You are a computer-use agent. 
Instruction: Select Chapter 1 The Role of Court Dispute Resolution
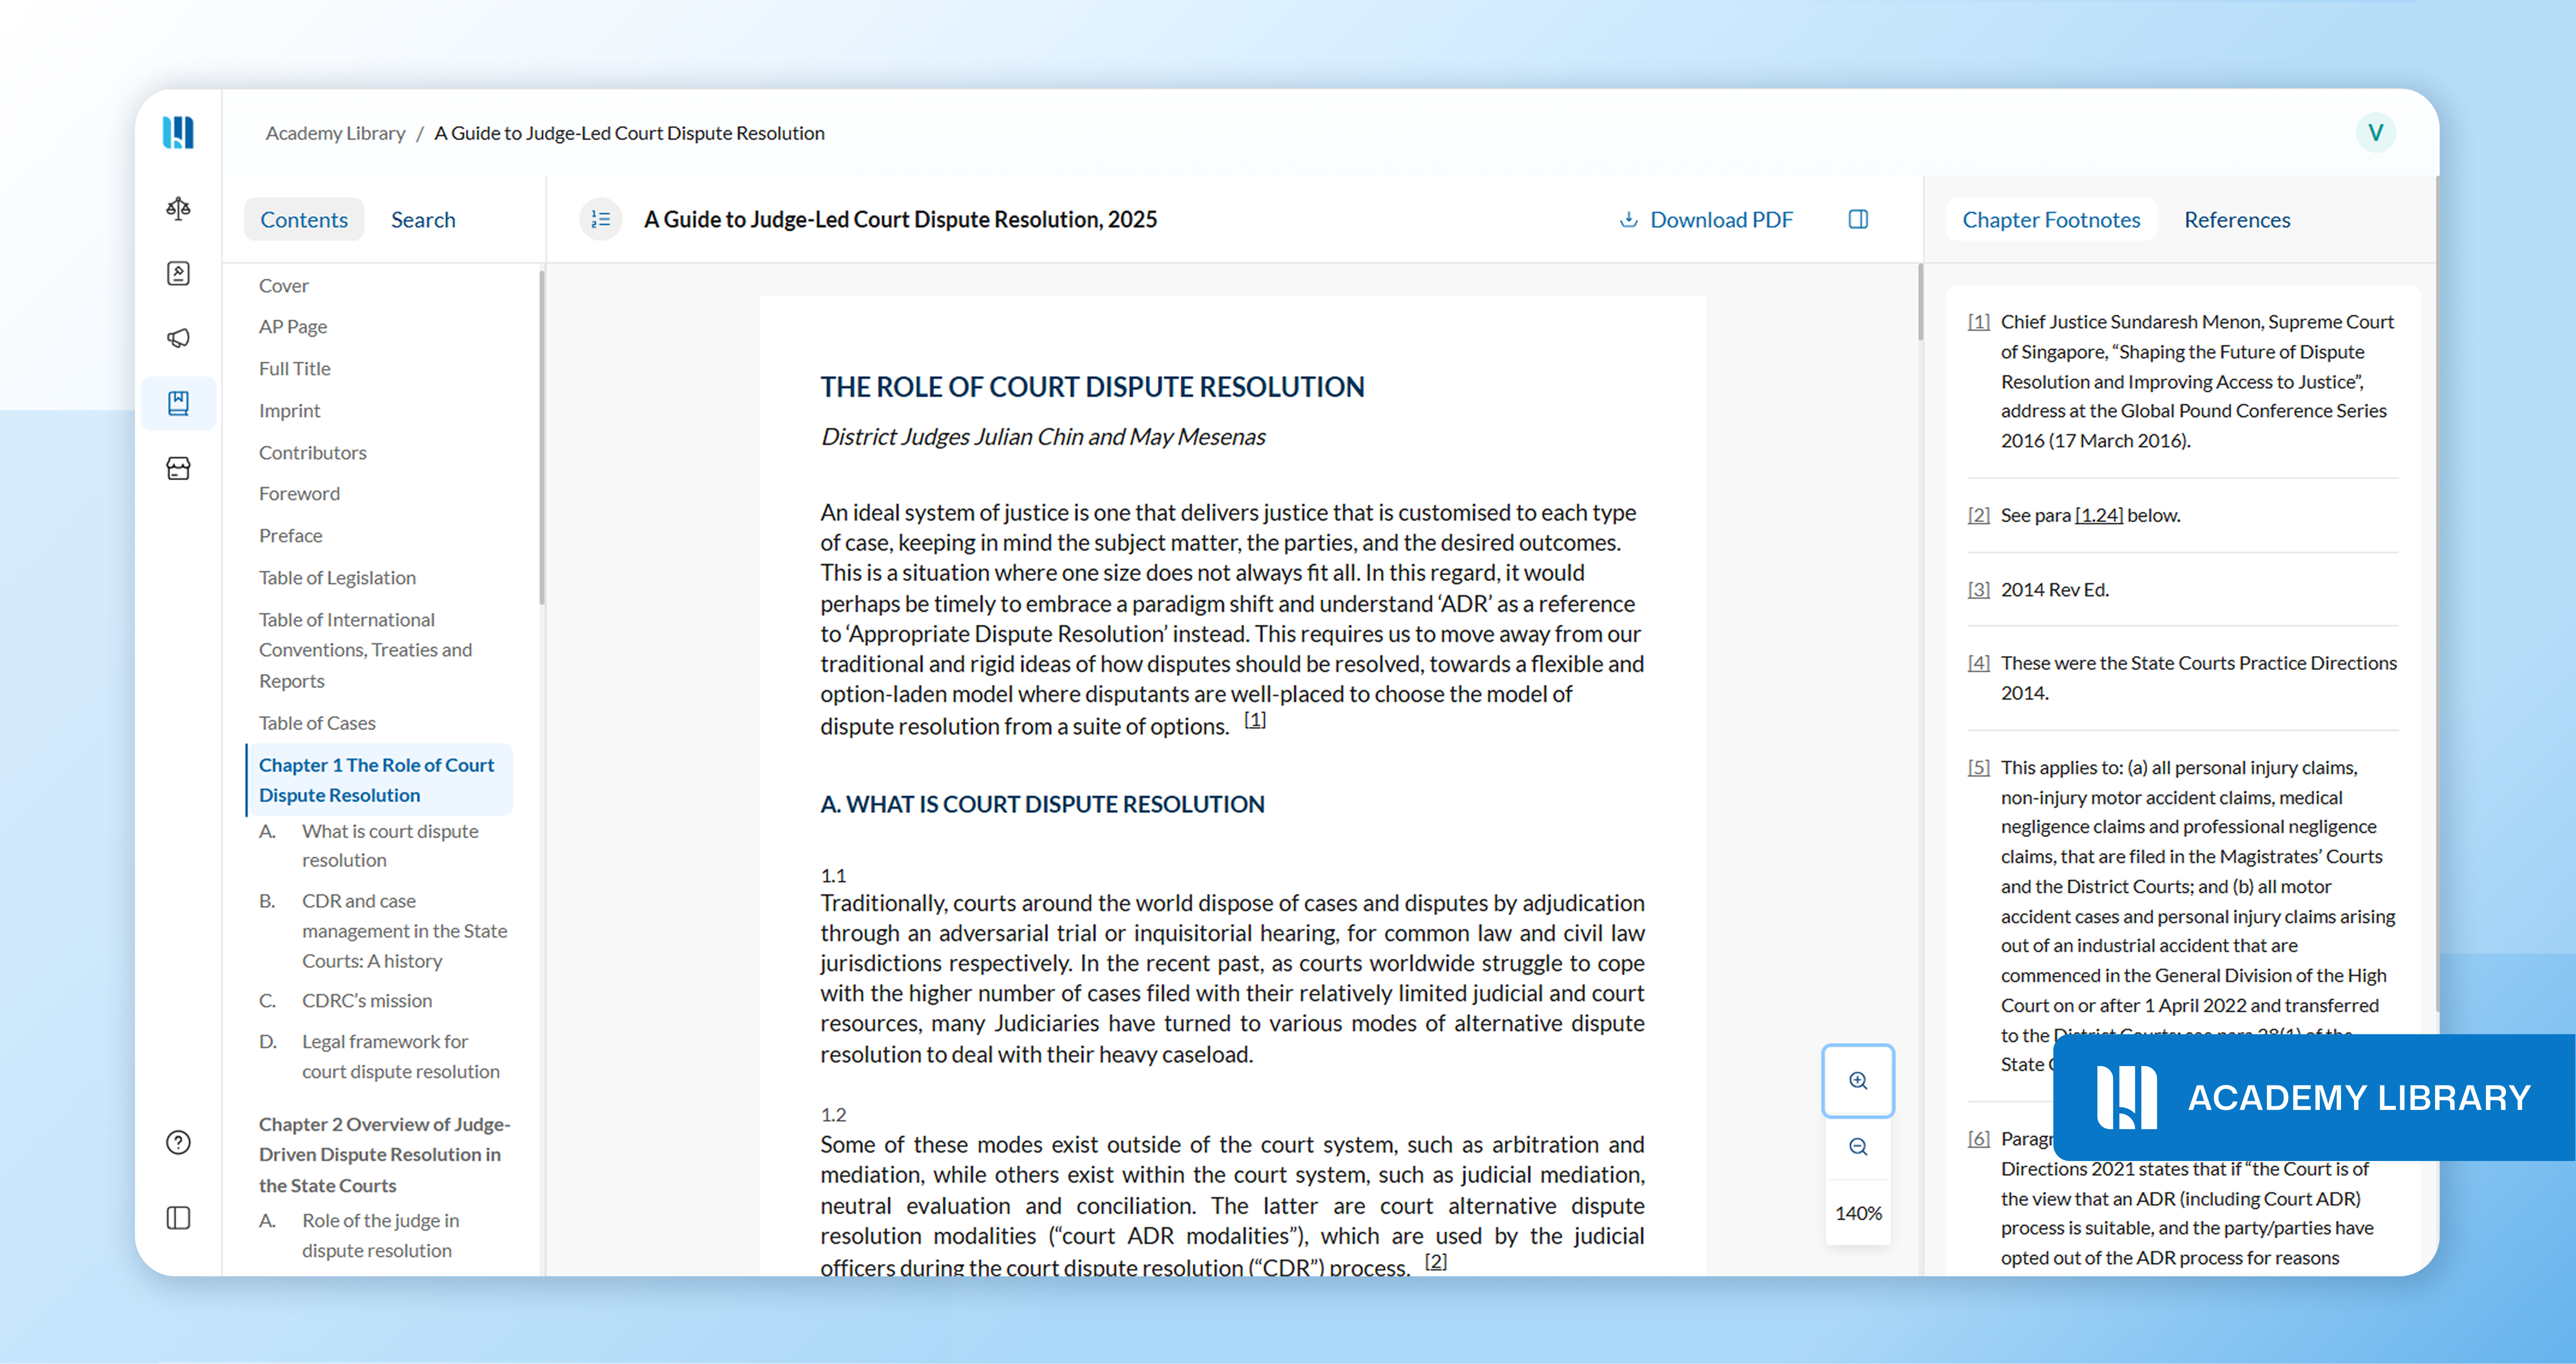379,779
